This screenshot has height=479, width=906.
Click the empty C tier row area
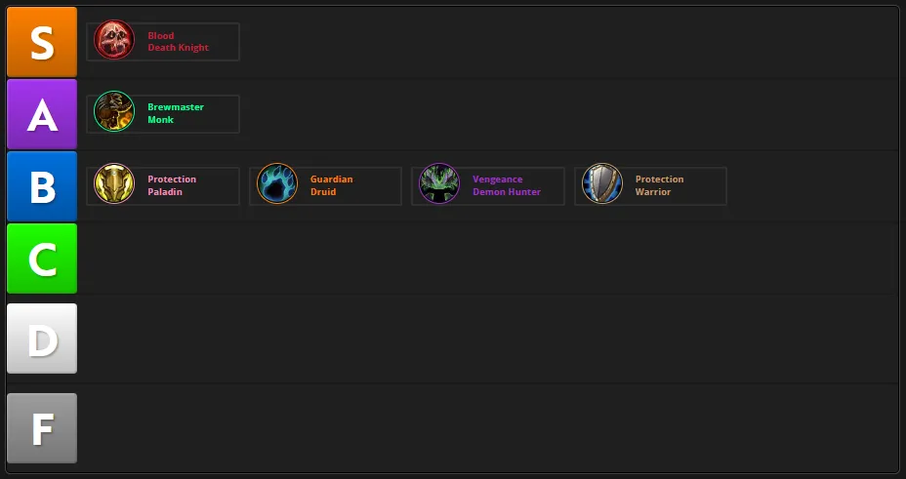pyautogui.click(x=488, y=259)
